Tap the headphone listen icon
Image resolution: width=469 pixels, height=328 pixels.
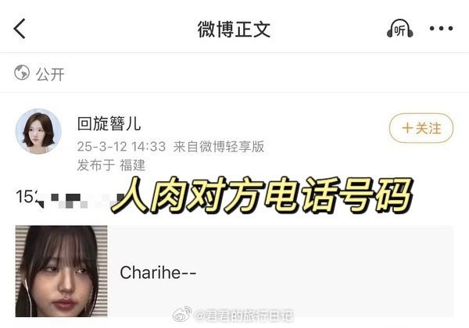tap(400, 29)
